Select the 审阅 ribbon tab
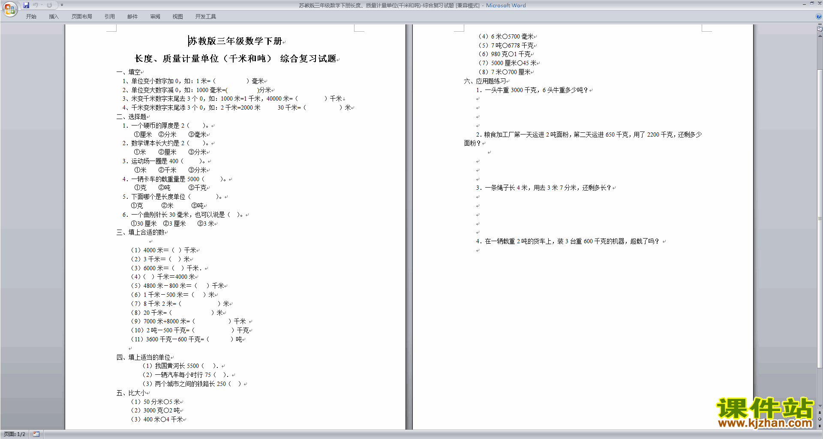The height and width of the screenshot is (439, 823). (x=155, y=16)
